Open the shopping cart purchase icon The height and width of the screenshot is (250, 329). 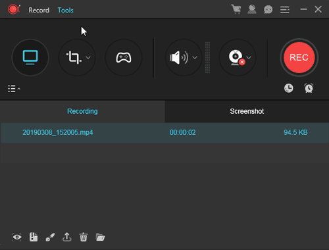point(236,9)
